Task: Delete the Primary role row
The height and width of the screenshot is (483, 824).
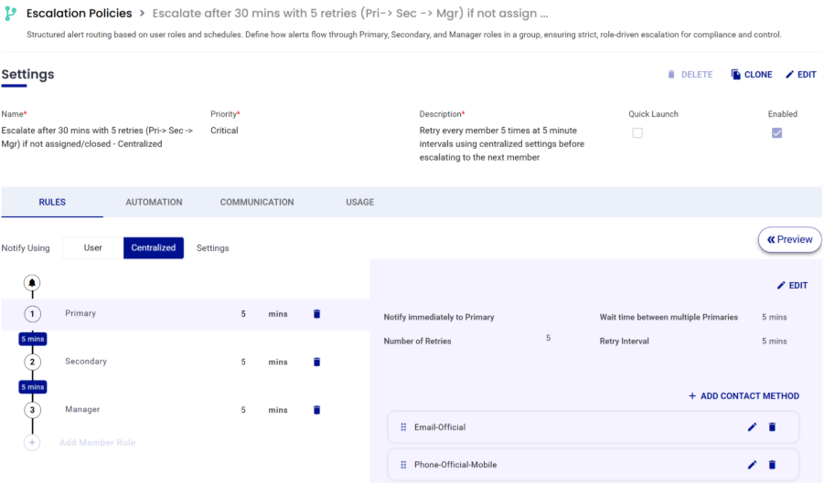Action: point(317,314)
